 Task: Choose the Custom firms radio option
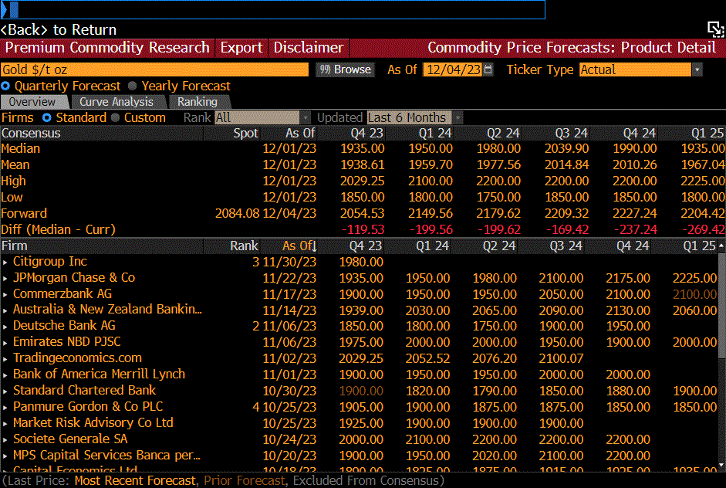click(115, 117)
